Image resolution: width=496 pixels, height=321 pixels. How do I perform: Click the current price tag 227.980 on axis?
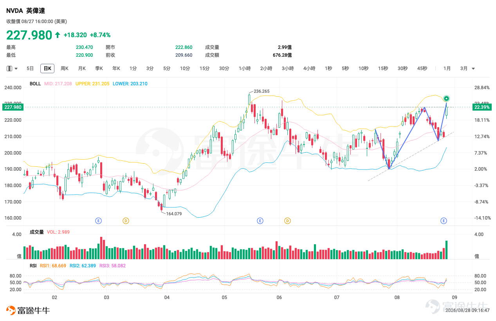click(12, 107)
